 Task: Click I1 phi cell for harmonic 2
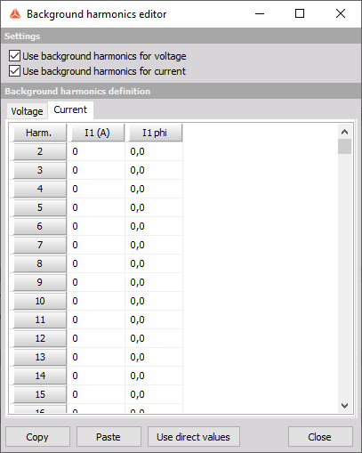(x=154, y=151)
